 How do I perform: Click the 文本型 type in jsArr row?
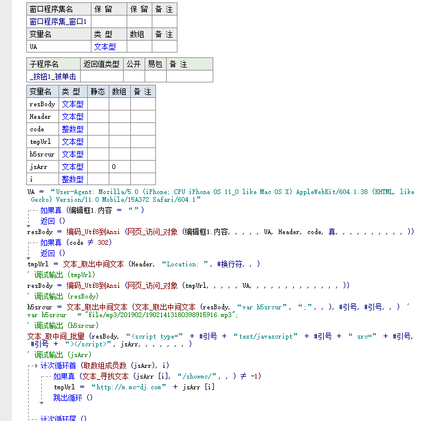[x=72, y=167]
